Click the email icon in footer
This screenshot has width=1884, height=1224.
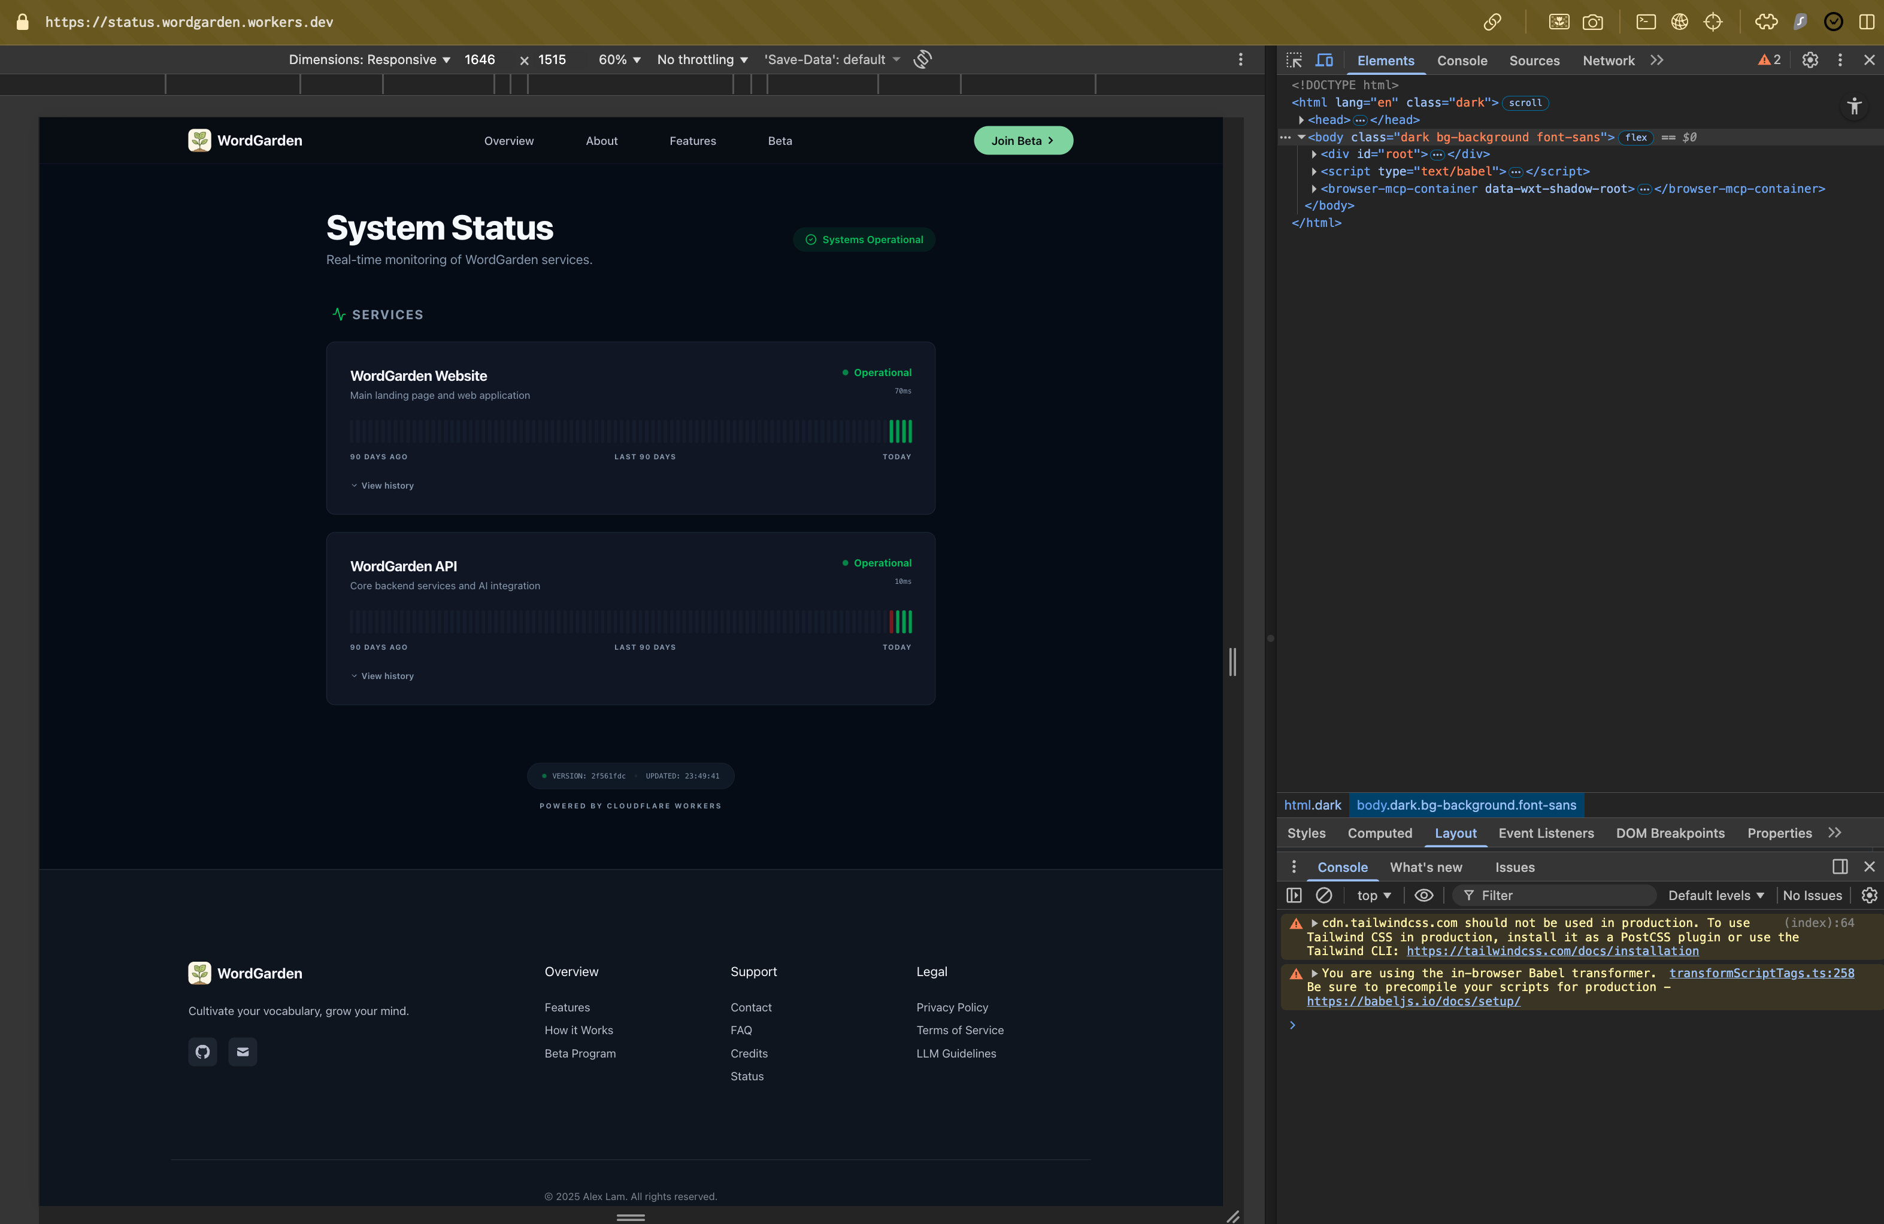pyautogui.click(x=243, y=1052)
